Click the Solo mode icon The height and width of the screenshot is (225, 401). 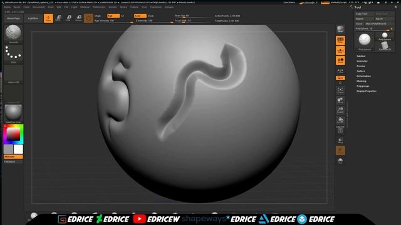point(340,161)
